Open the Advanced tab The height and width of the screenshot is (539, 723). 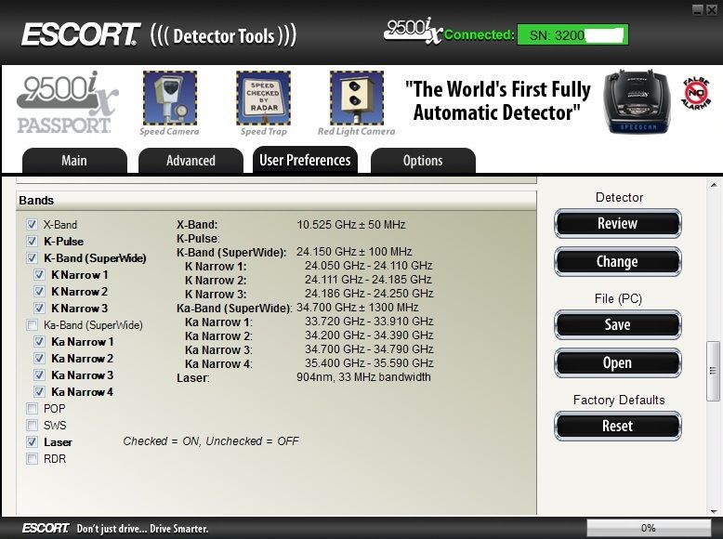[x=191, y=161]
